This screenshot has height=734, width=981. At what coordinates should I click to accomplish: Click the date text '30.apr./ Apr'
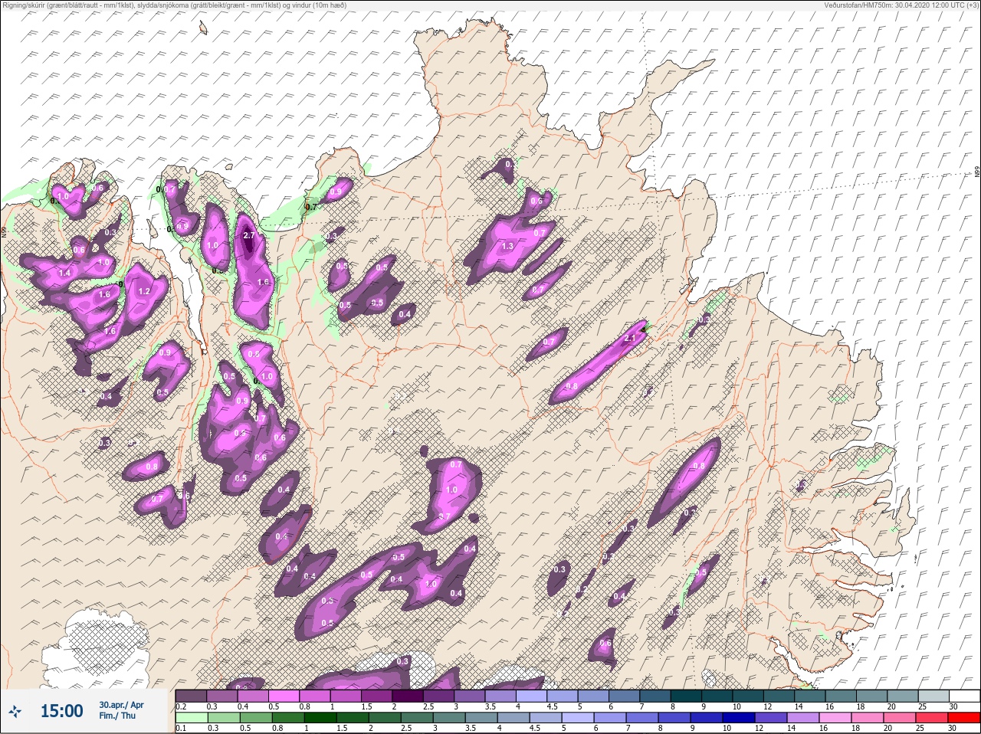pos(121,704)
